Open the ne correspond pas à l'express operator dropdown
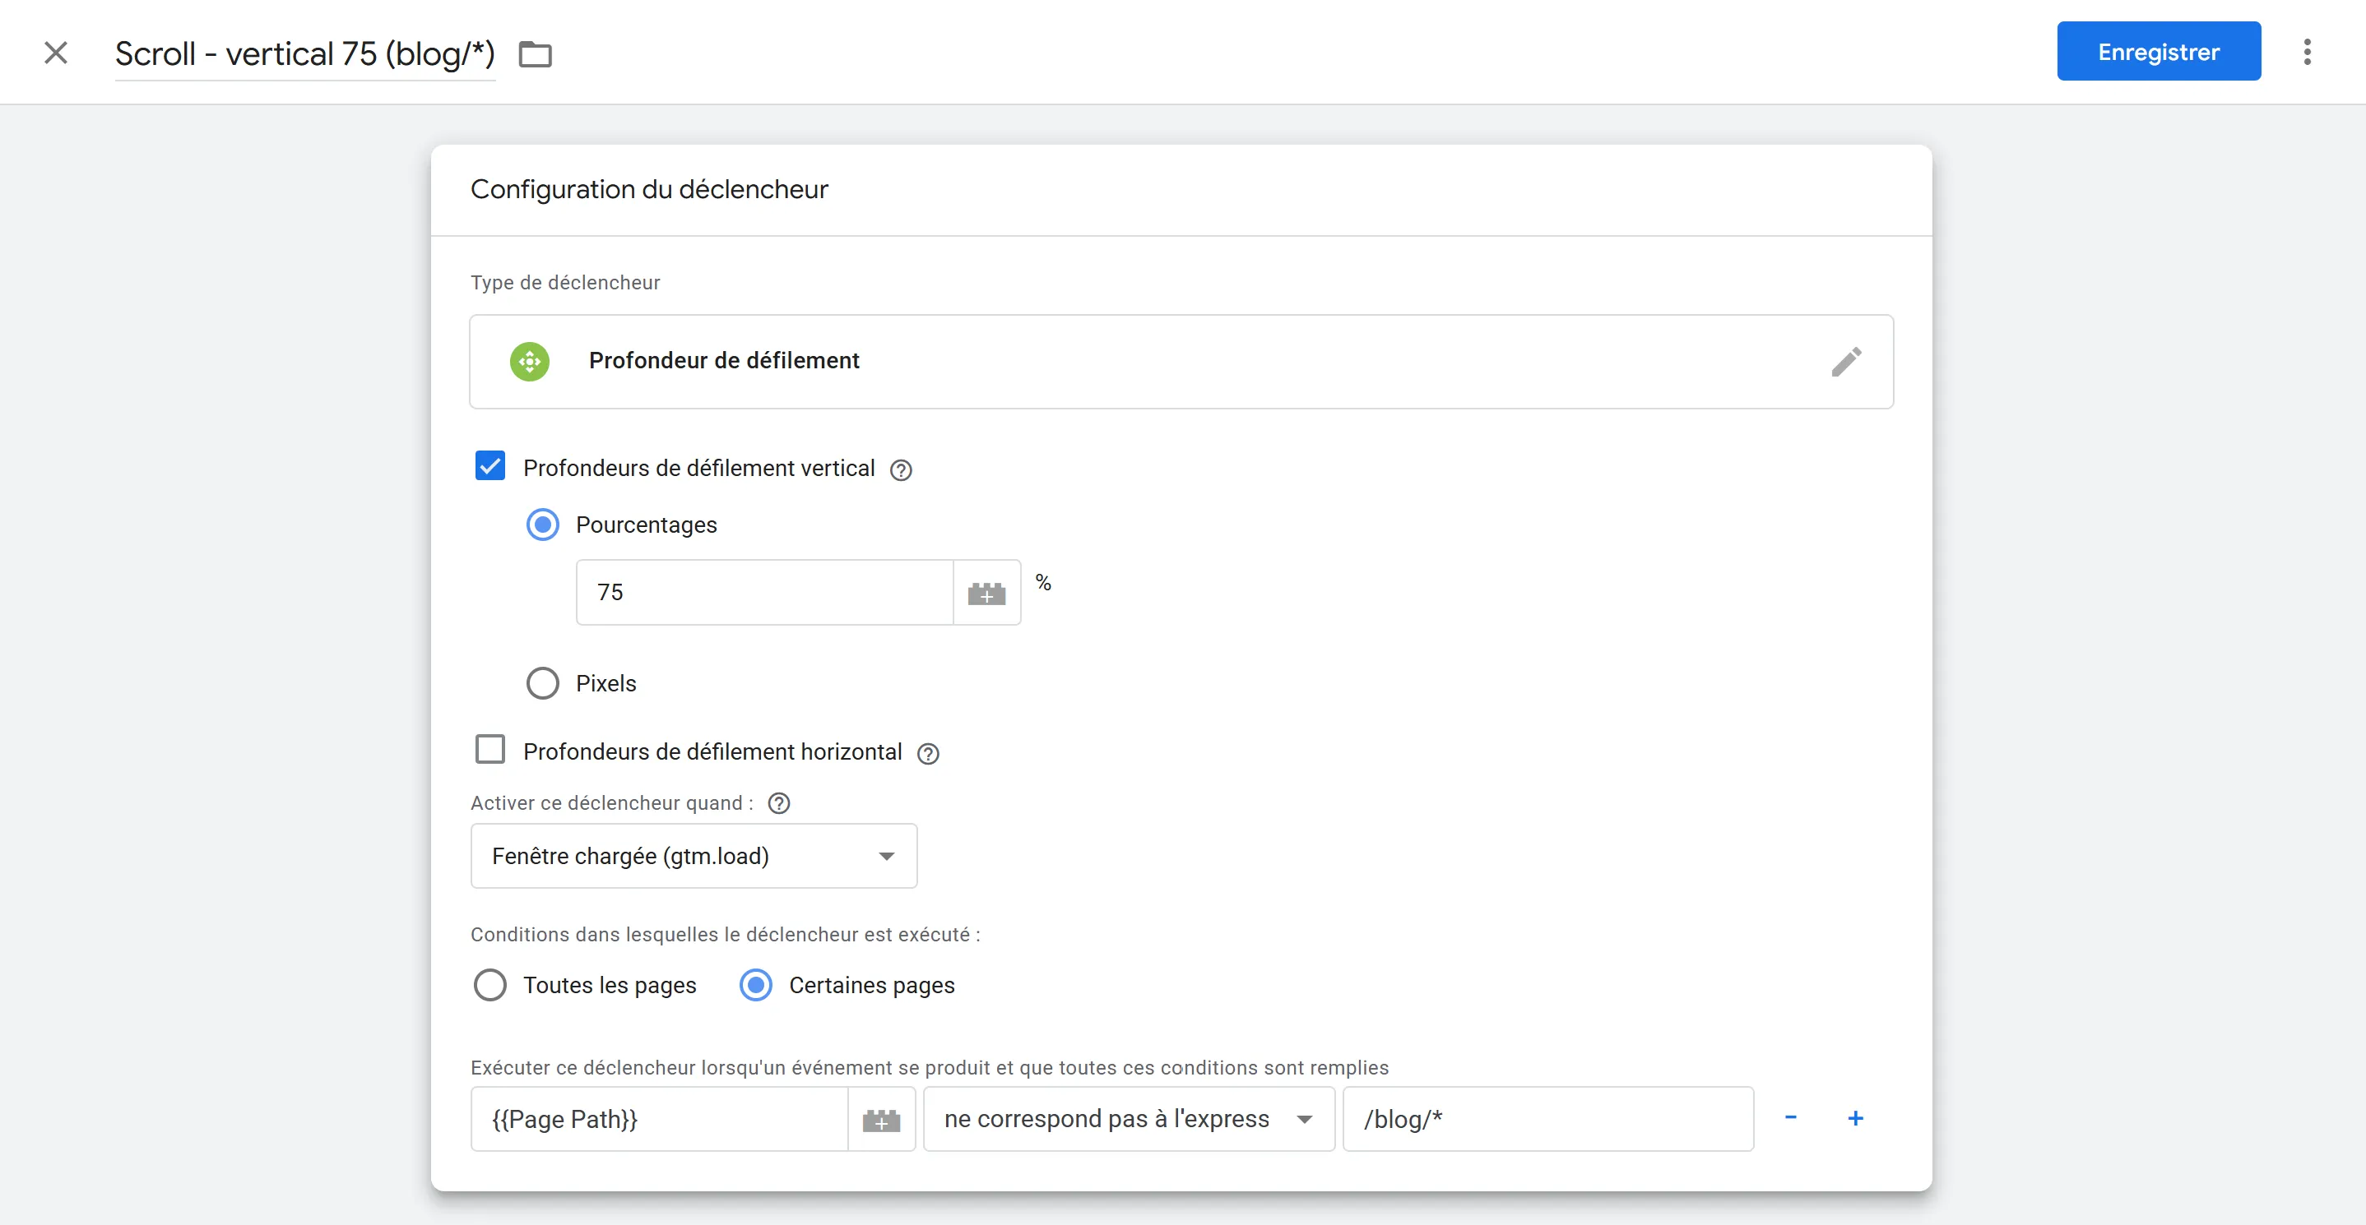Image resolution: width=2366 pixels, height=1225 pixels. [x=1129, y=1120]
